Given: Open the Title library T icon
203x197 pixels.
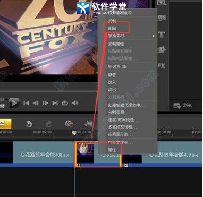Looking at the screenshot, I should point(162,34).
